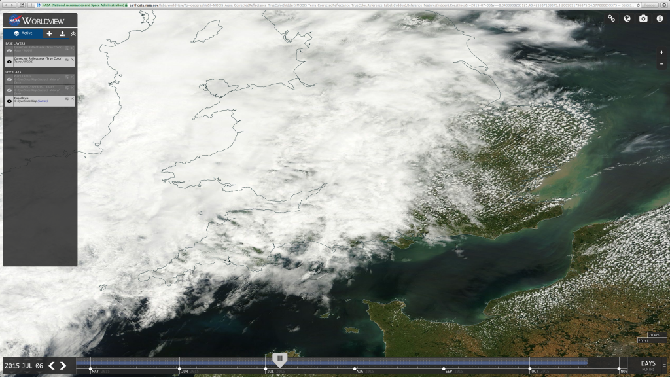Zoom in on the map
This screenshot has height=377, width=670.
[x=662, y=52]
